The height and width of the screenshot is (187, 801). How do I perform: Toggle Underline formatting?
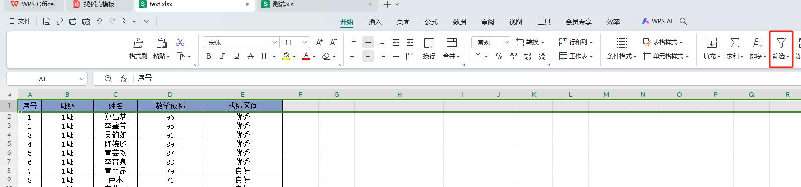pyautogui.click(x=236, y=56)
